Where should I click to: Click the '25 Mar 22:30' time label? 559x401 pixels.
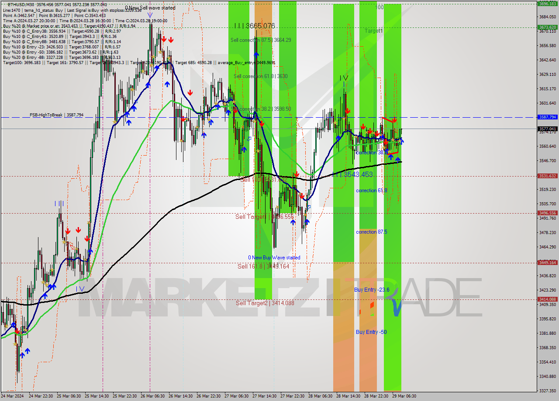click(x=125, y=396)
